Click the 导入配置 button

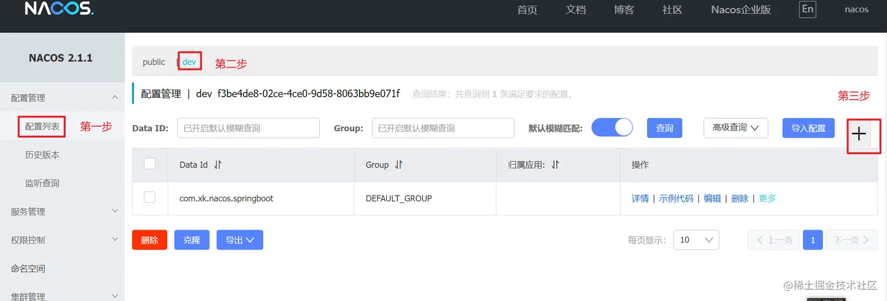tap(808, 128)
